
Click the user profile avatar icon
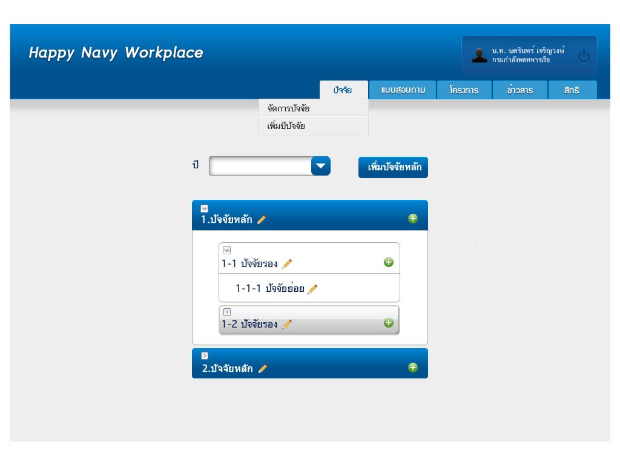click(479, 55)
